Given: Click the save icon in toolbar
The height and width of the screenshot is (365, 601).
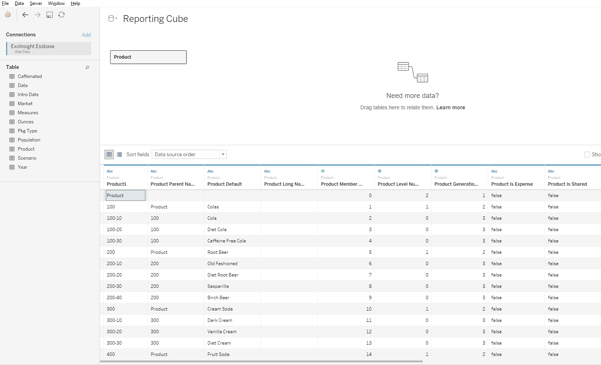Looking at the screenshot, I should pos(50,15).
